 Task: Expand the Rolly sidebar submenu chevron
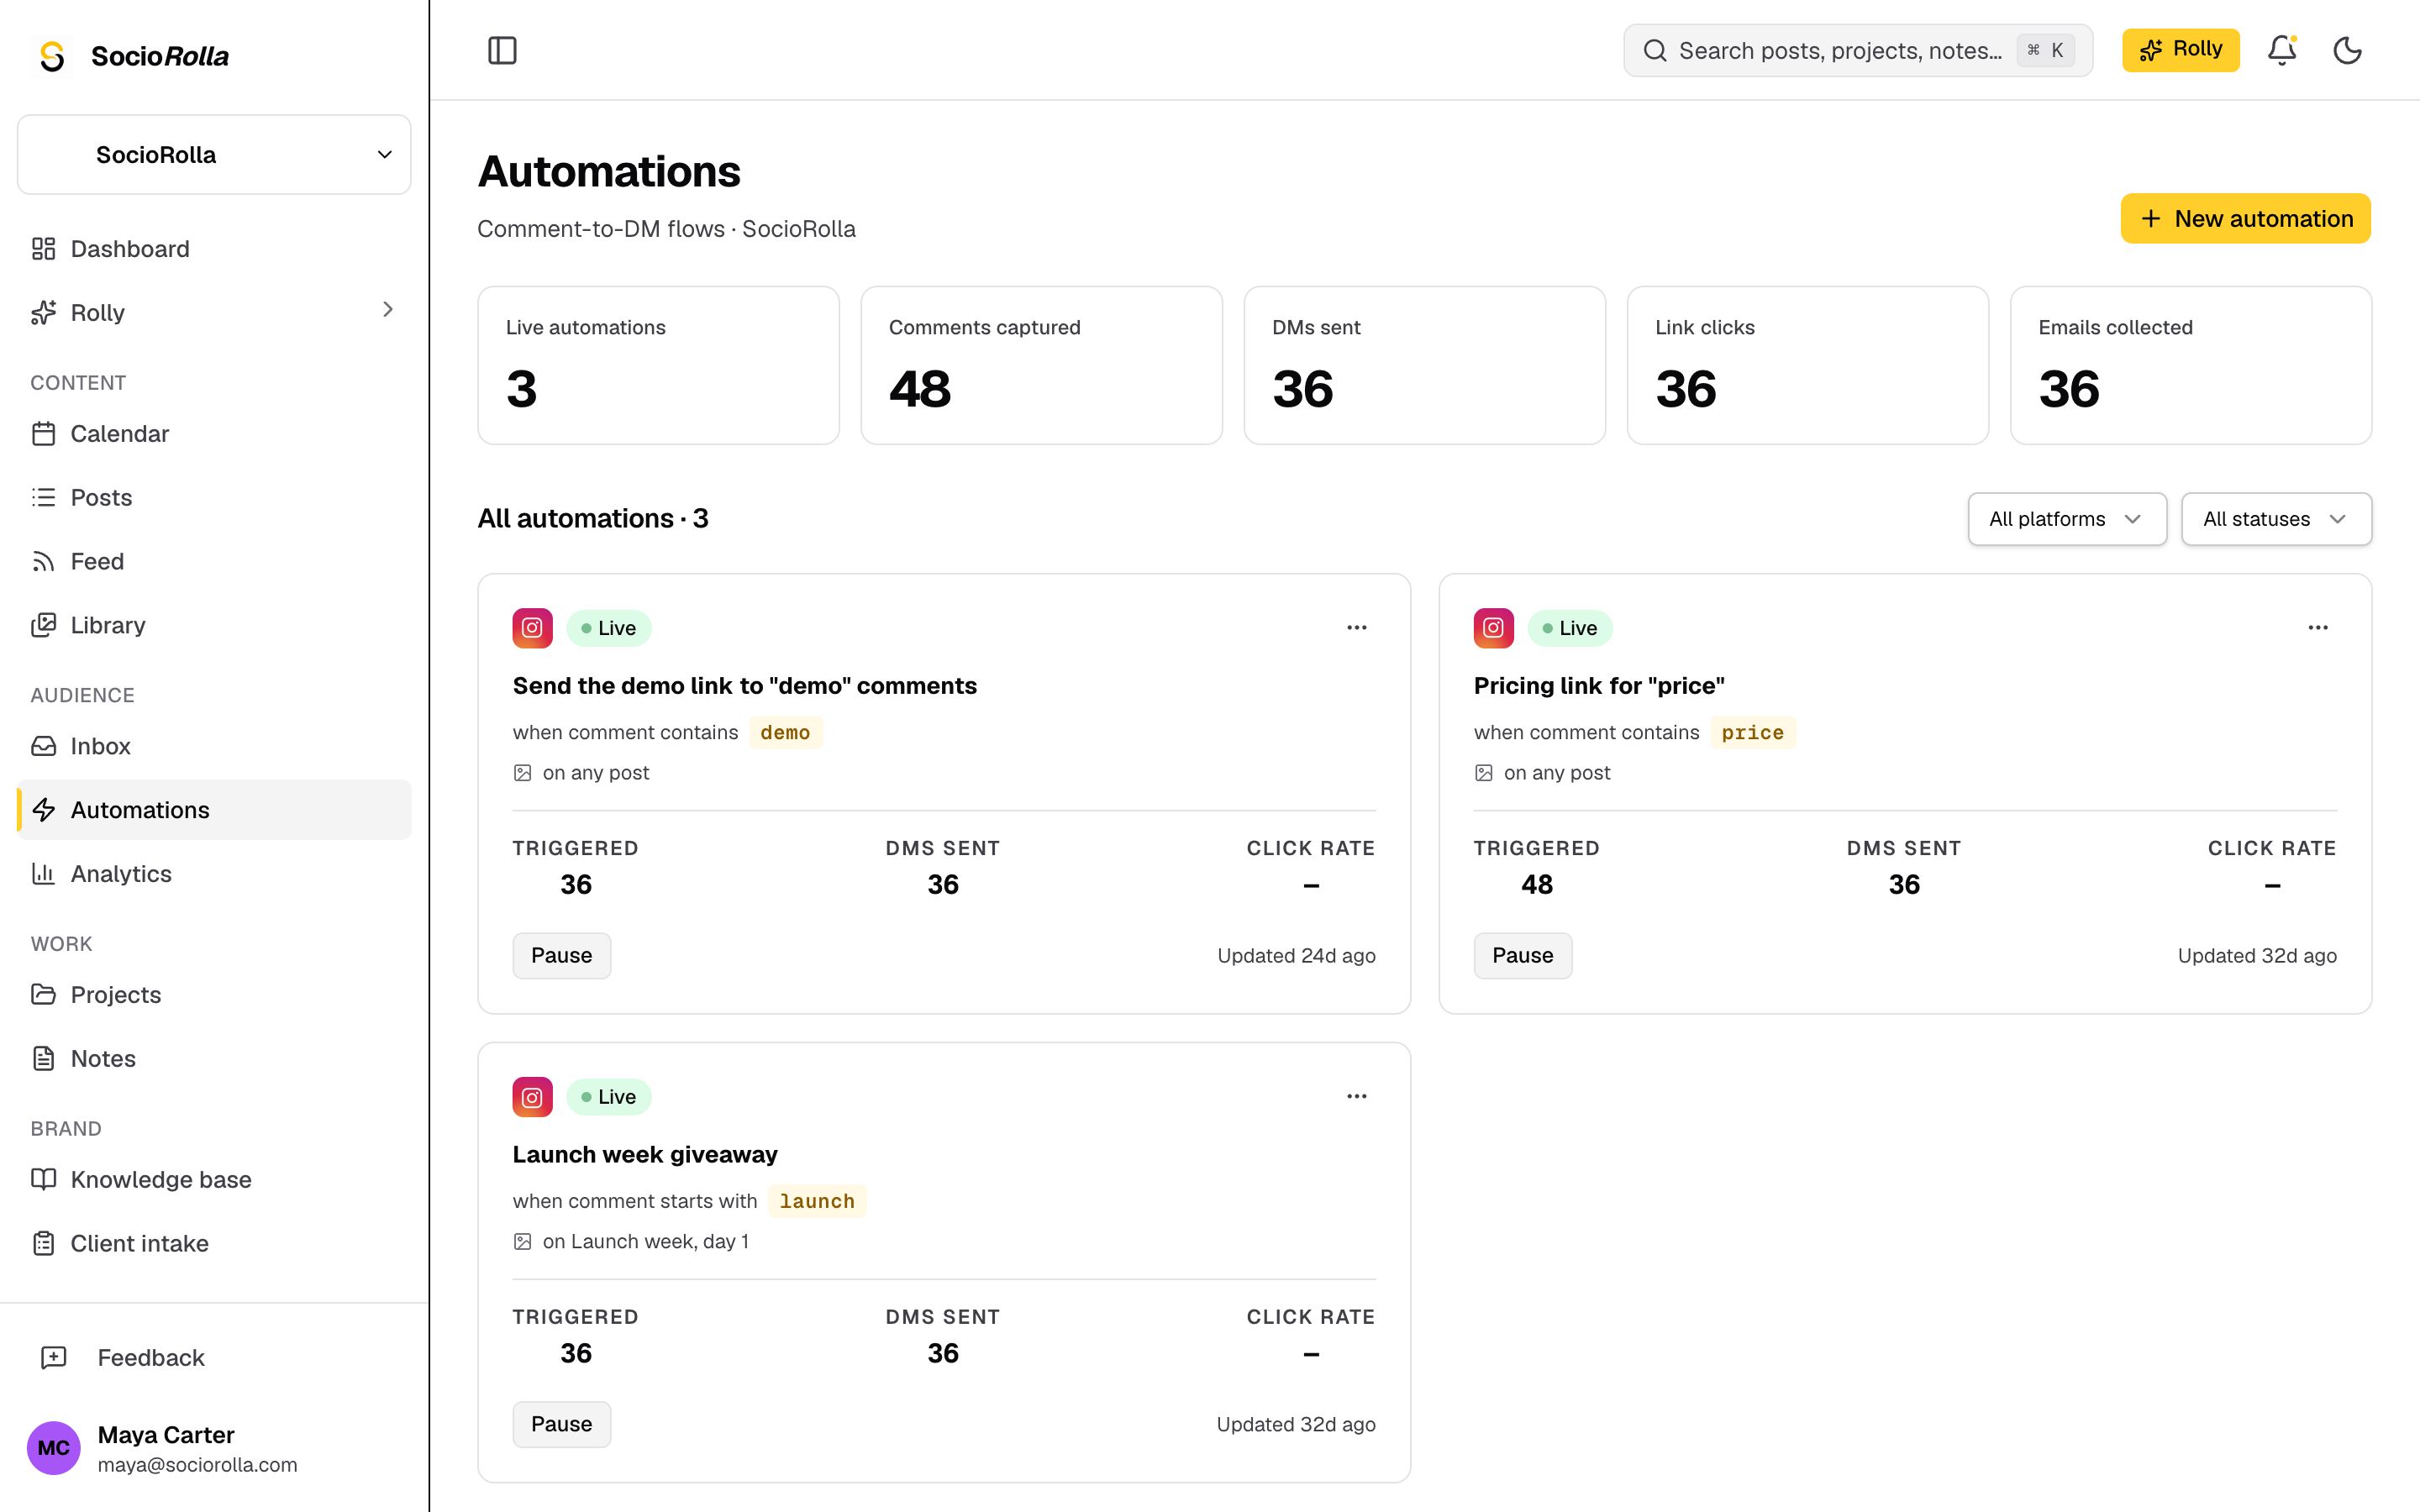(388, 310)
